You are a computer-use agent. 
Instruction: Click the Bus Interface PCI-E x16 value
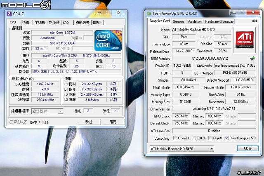[235, 73]
